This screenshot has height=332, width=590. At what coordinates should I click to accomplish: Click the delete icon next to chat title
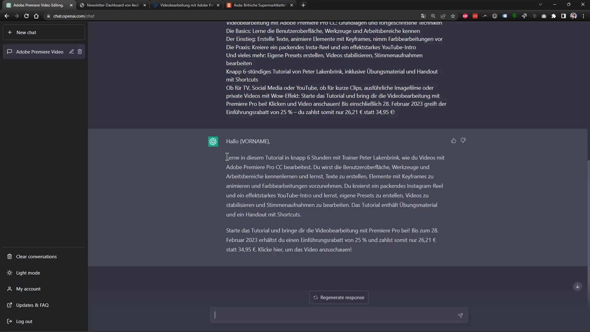[x=80, y=51]
